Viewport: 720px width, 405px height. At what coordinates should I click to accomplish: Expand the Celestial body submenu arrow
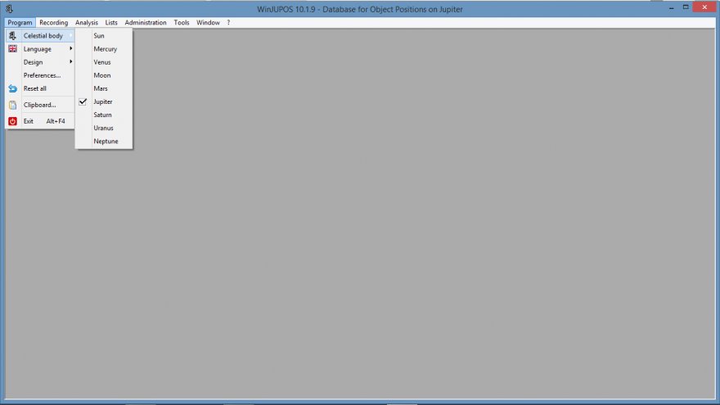coord(70,35)
